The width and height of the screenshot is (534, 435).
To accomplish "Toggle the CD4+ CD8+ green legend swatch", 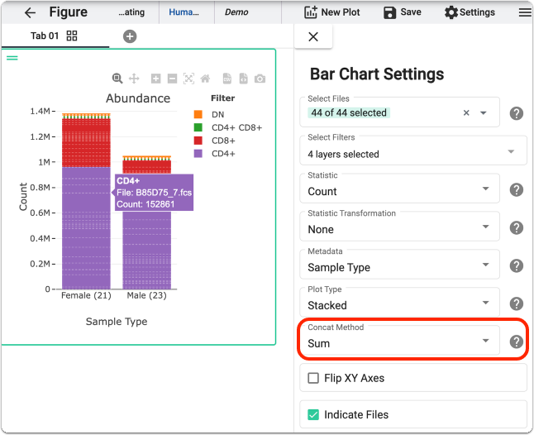I will 198,127.
